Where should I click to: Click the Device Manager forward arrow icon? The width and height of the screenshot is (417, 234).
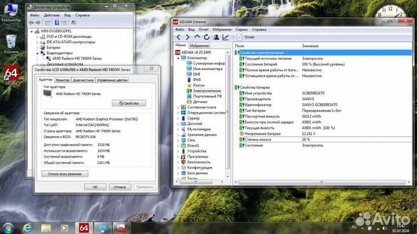(x=38, y=23)
